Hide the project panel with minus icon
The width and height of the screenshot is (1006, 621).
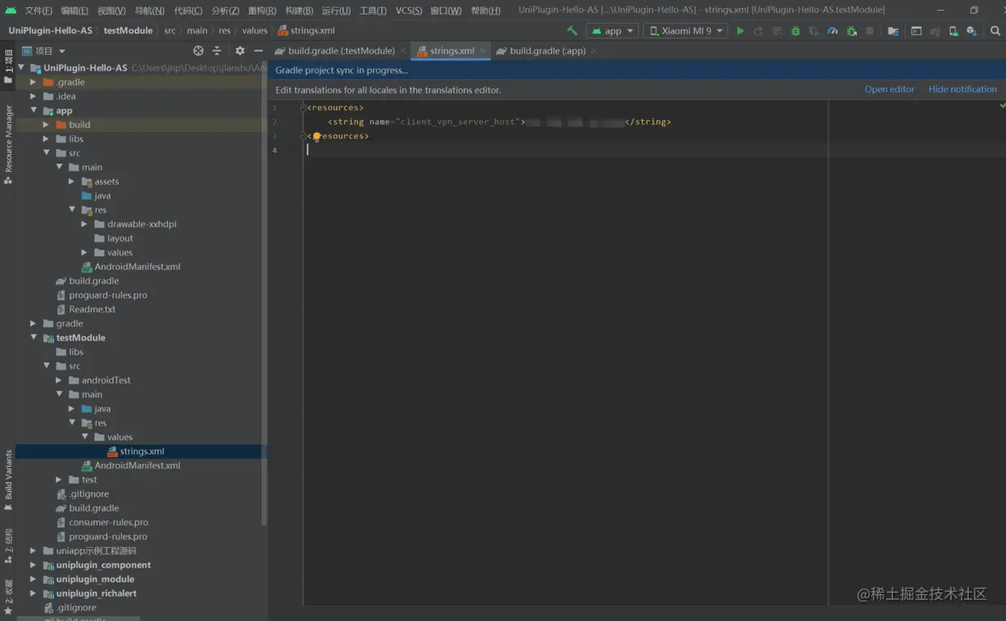coord(257,50)
